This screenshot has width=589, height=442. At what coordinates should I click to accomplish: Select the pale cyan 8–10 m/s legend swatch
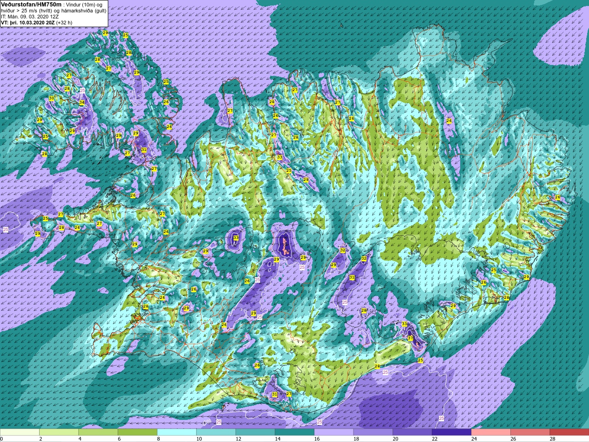tap(177, 432)
